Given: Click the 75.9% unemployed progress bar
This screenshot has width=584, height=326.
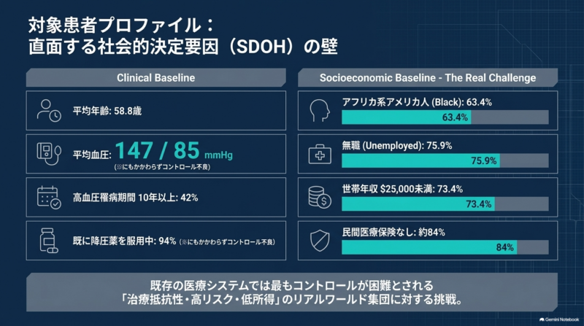Looking at the screenshot, I should pos(445,160).
